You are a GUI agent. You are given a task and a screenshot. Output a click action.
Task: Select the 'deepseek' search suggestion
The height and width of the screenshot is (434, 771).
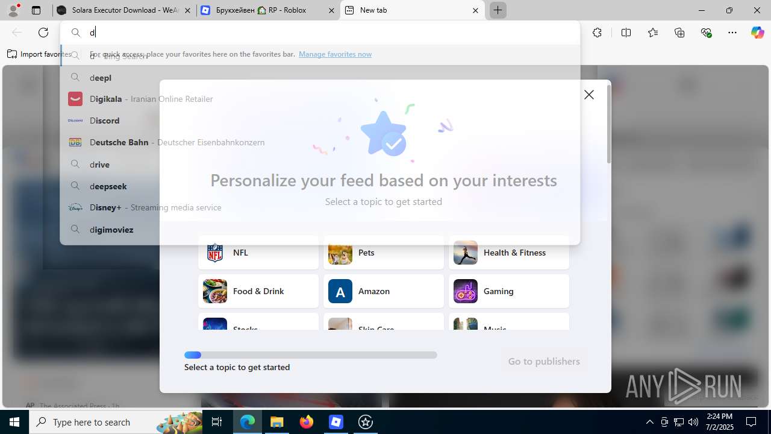pos(320,186)
